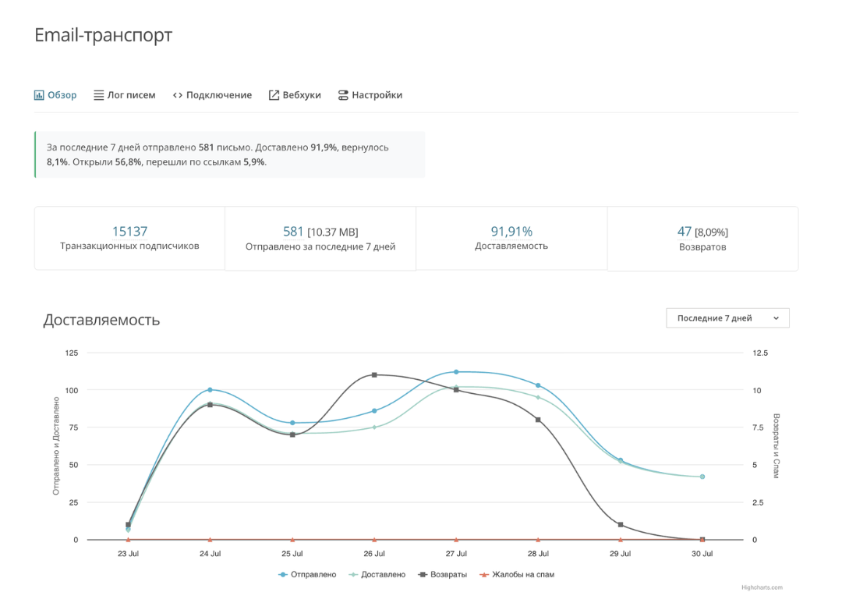The height and width of the screenshot is (610, 842).
Task: Click the 26 Jul Возвраты data point
Action: tap(374, 375)
